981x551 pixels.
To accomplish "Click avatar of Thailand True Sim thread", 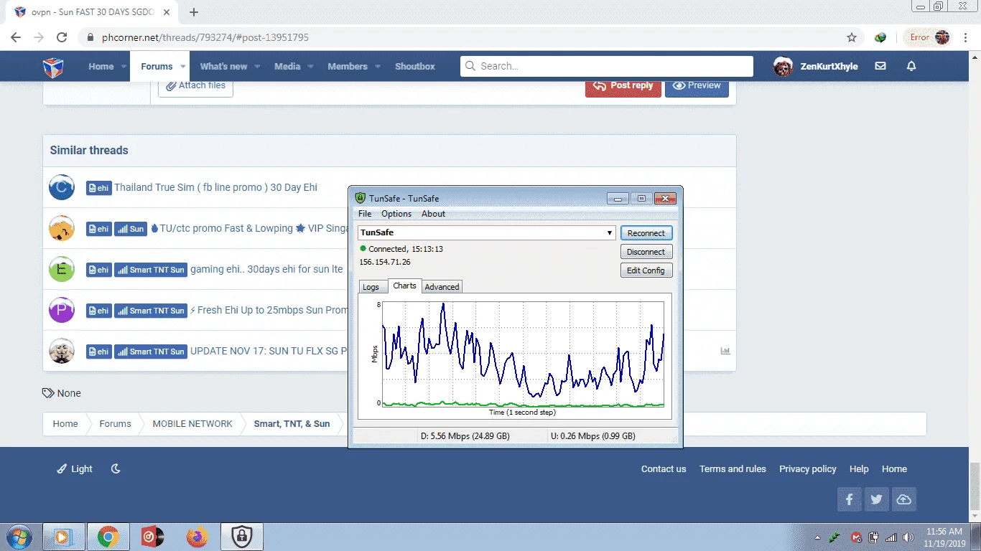I will pos(62,187).
